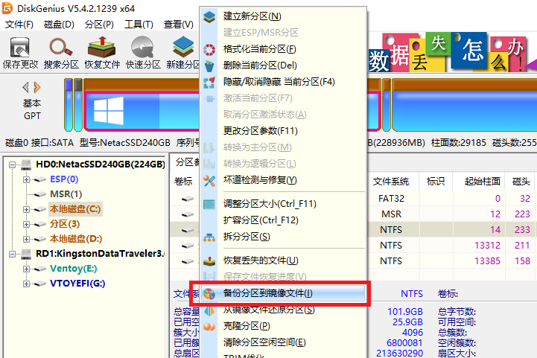537x358 pixels.
Task: Go to next disk with right arrow
Action: tap(37, 87)
